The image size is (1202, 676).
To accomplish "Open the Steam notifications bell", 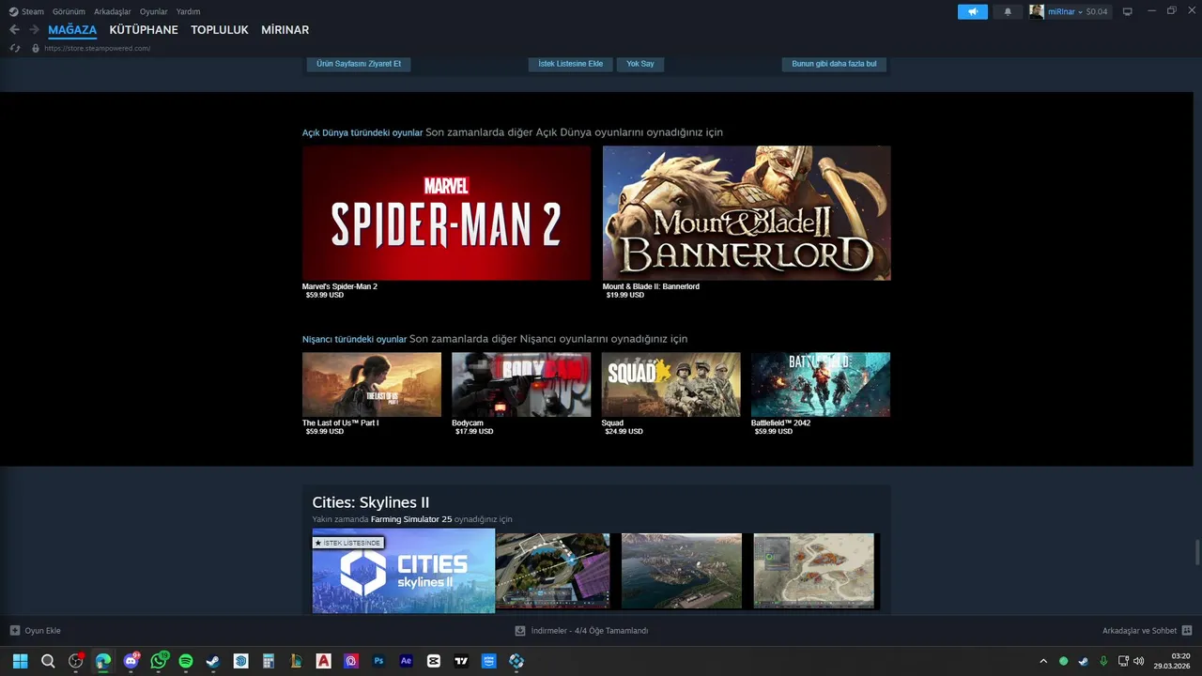I will [1009, 11].
